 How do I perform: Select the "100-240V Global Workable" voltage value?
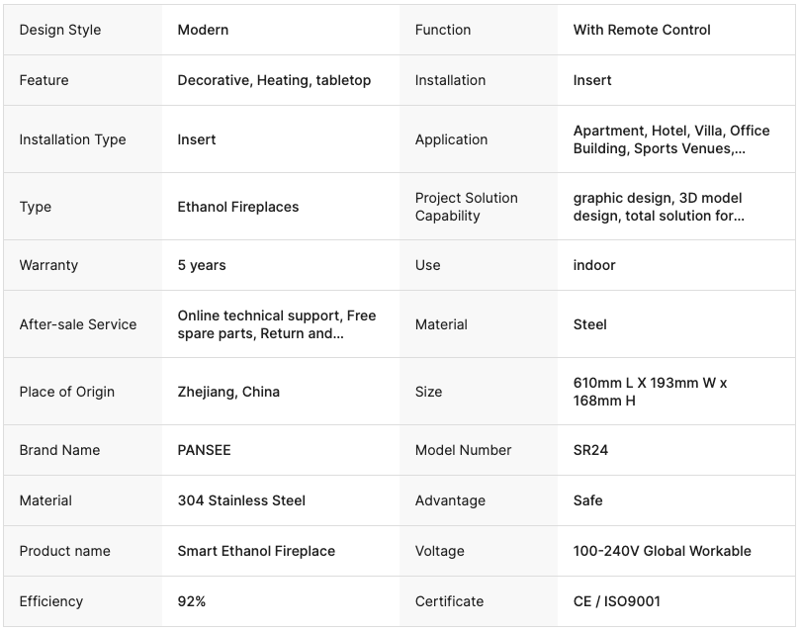662,551
